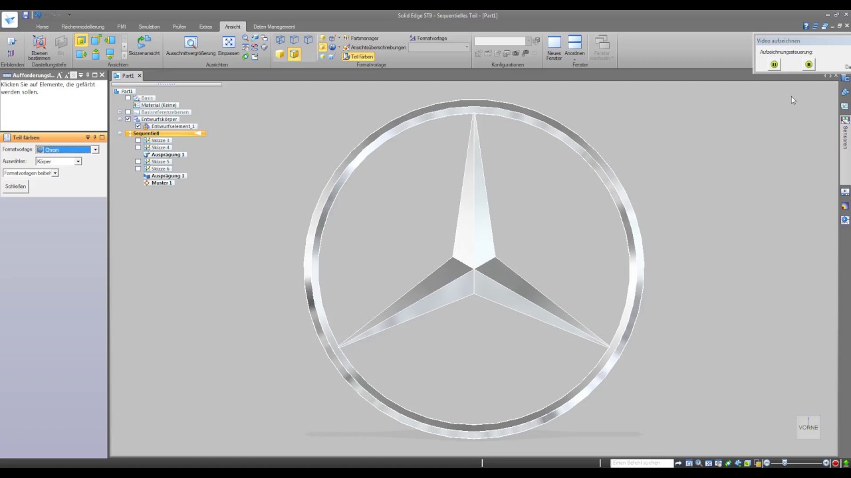This screenshot has height=478, width=851.
Task: Open the Formatvorlage dropdown showing Chrom
Action: coord(95,149)
